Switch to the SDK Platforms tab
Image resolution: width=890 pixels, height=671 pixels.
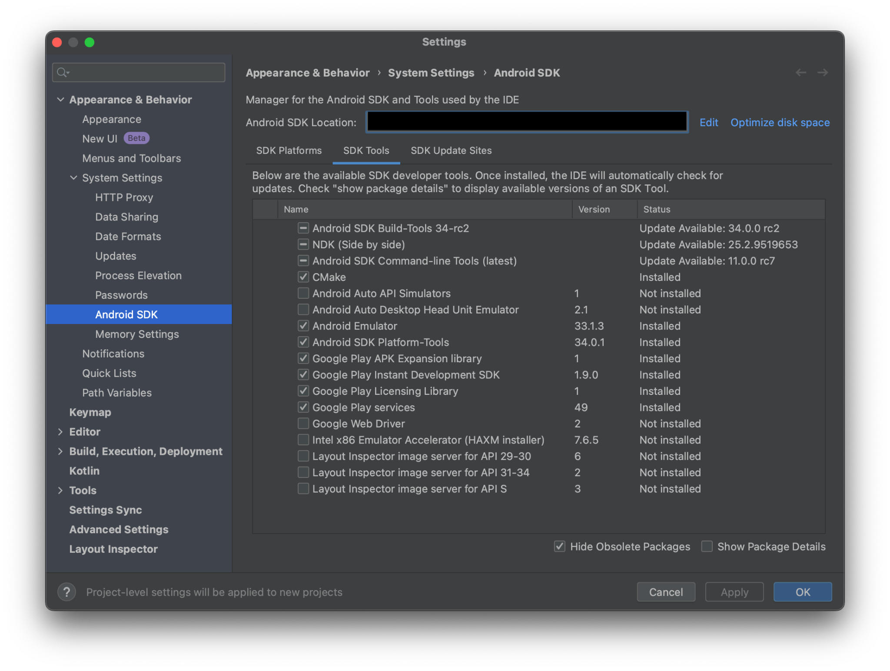(x=289, y=150)
